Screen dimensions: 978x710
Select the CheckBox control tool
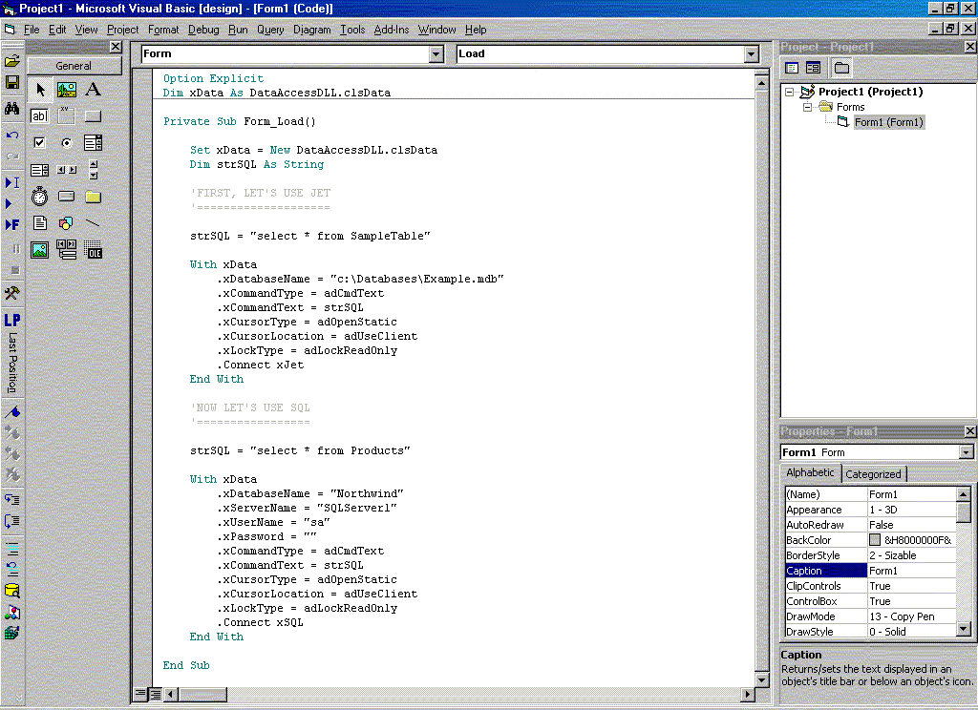[x=40, y=143]
